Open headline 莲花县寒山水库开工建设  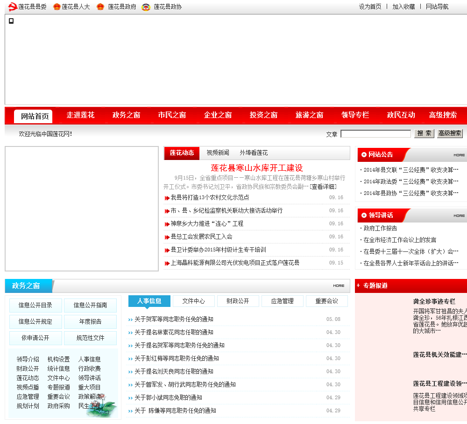coord(257,168)
